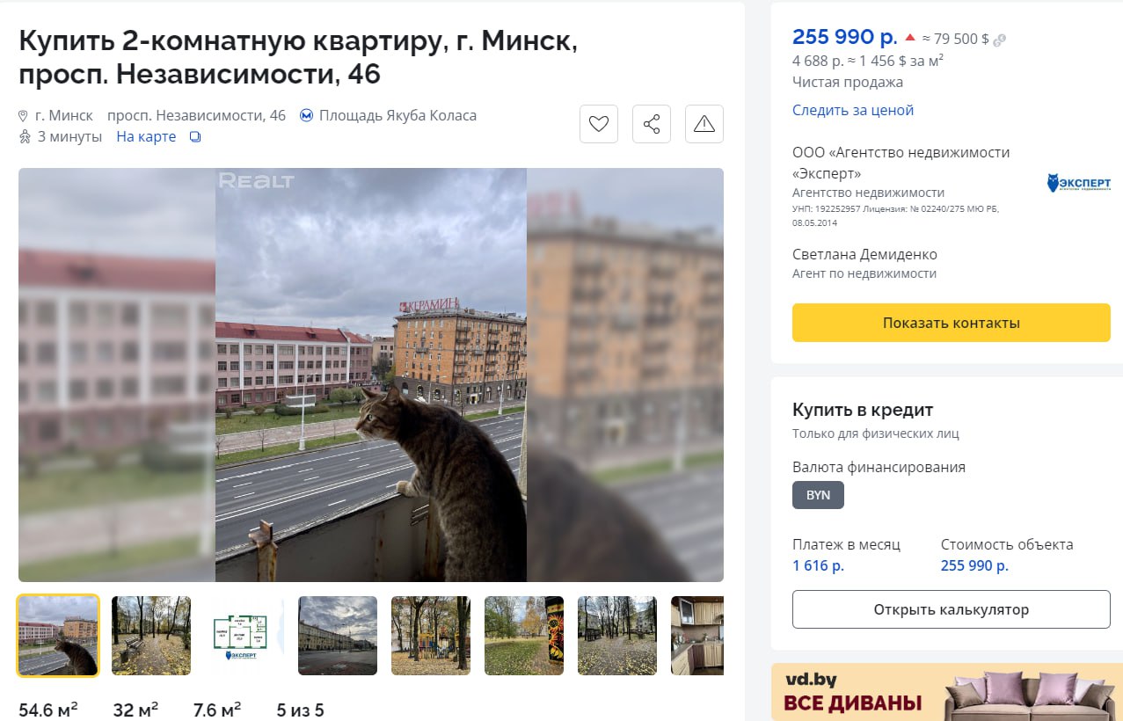
Task: Select the kitchen photo thumbnail
Action: pyautogui.click(x=697, y=636)
